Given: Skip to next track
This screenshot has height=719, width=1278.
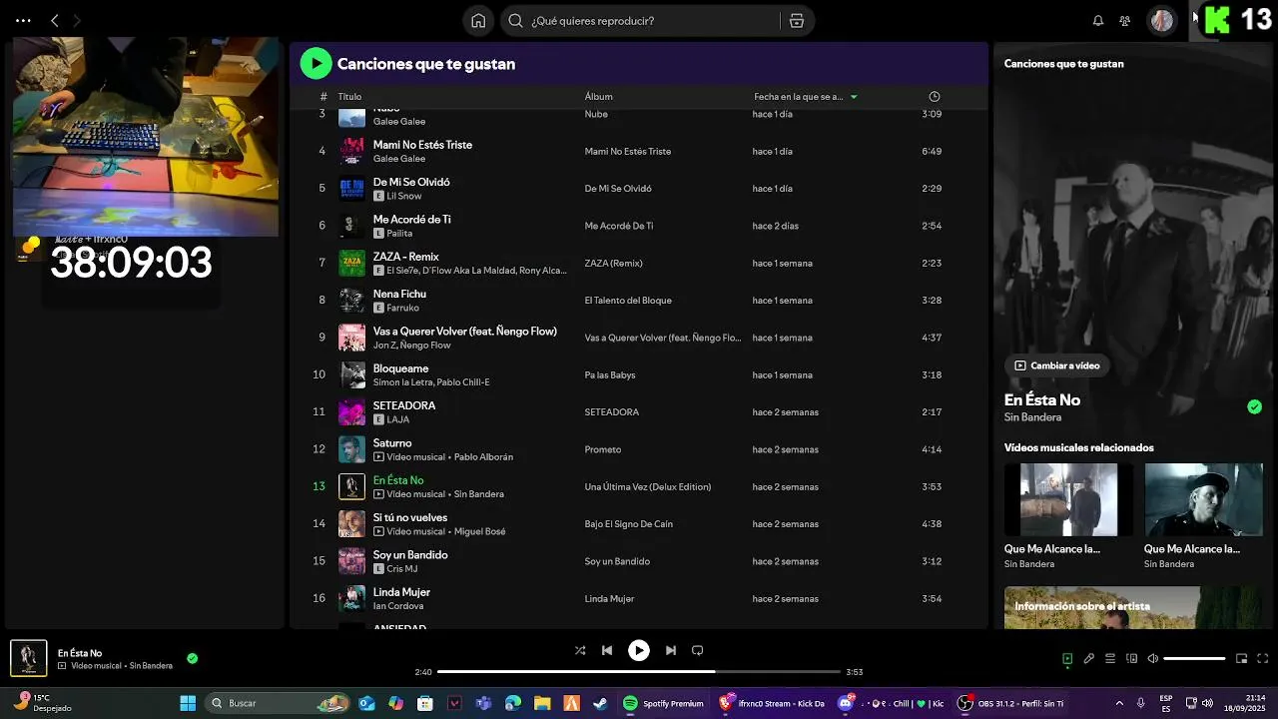Looking at the screenshot, I should click(671, 650).
